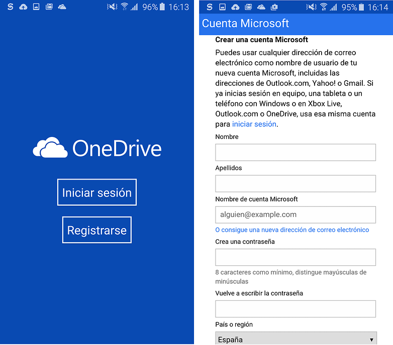Tap the 'Nombre de cuenta Microsoft' label
This screenshot has height=345, width=393.
click(x=256, y=199)
